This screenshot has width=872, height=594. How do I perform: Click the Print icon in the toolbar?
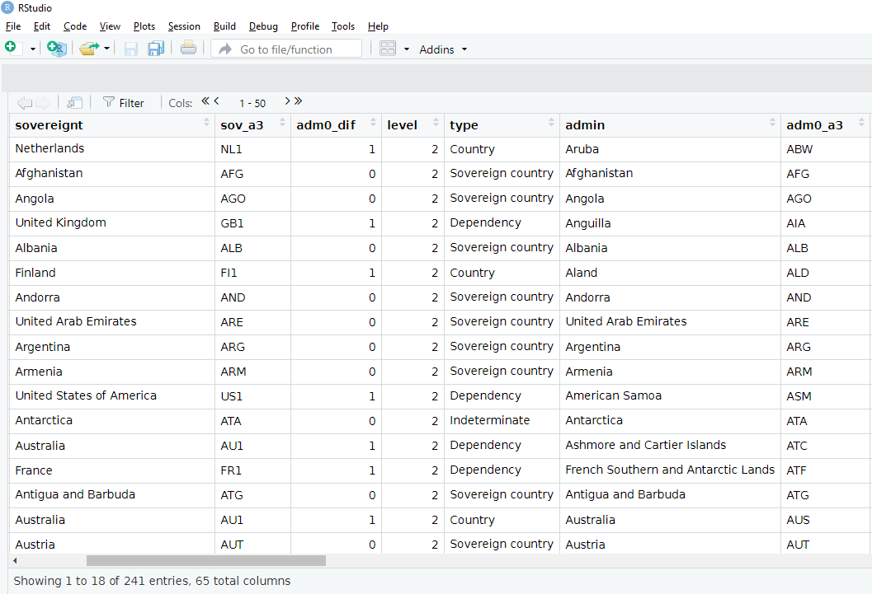point(188,48)
